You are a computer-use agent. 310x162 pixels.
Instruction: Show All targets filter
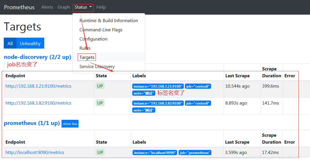10,43
